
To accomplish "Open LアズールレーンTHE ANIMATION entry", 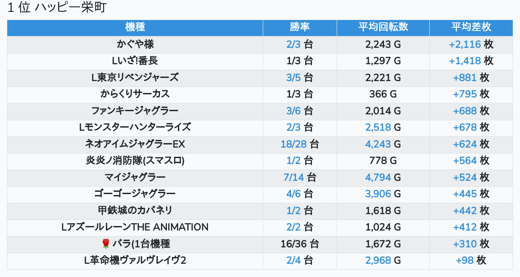I will (x=135, y=227).
